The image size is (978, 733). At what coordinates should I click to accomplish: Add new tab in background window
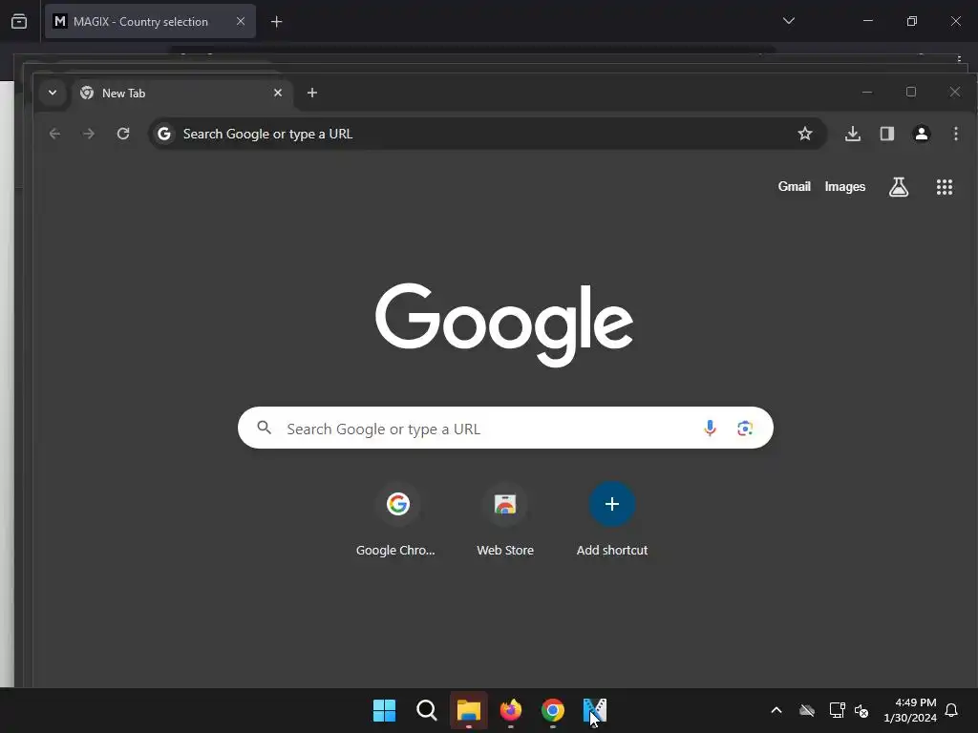276,22
